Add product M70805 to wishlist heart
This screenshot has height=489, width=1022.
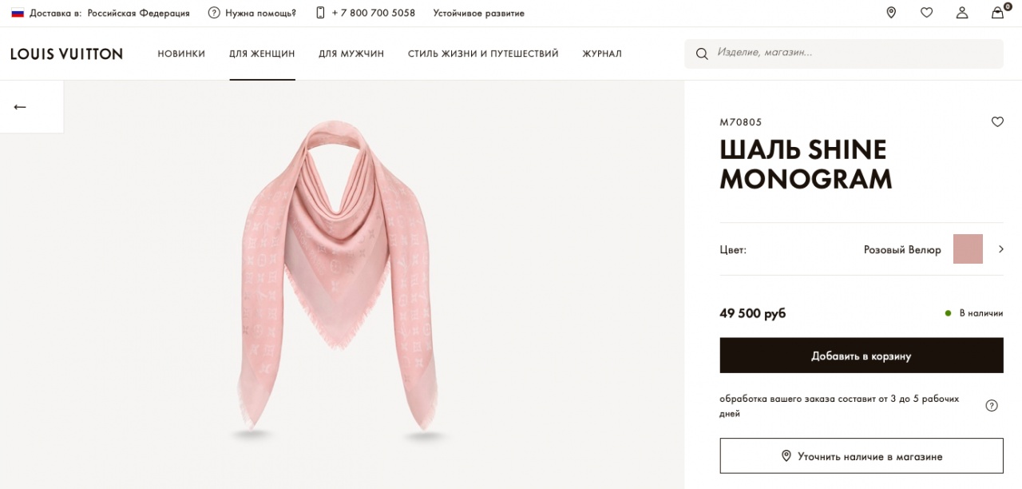click(997, 122)
